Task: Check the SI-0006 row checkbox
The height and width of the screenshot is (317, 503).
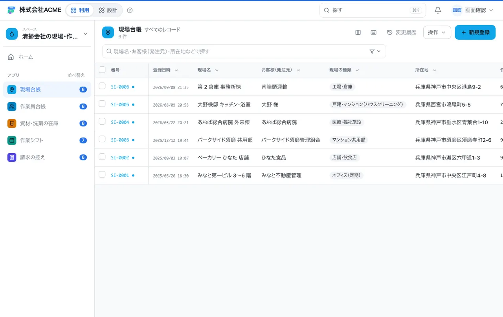Action: pos(102,86)
